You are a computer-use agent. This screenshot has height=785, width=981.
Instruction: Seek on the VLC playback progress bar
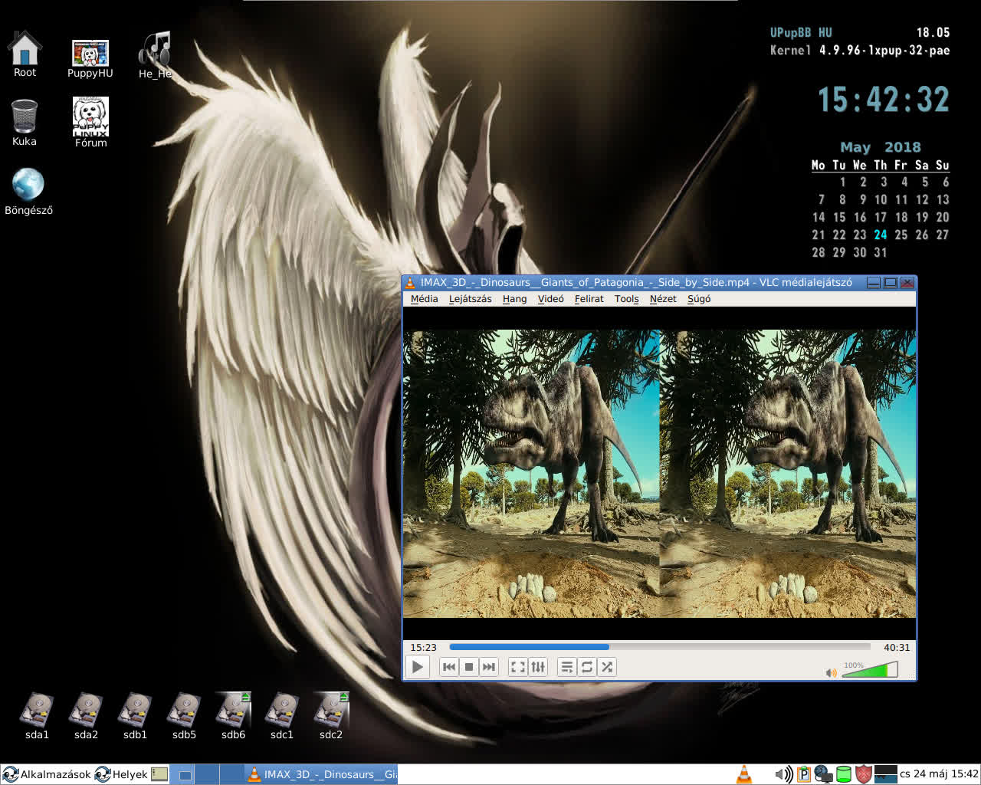(x=659, y=648)
